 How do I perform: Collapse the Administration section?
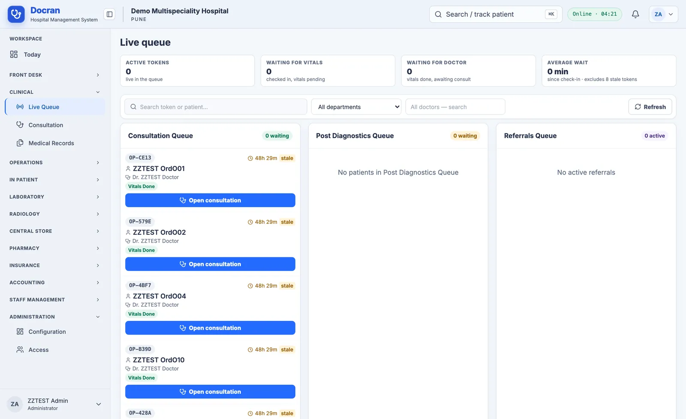click(x=54, y=317)
